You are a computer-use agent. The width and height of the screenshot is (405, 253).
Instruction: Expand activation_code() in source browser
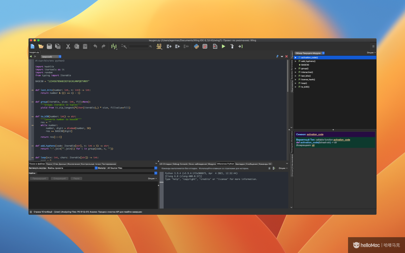click(296, 58)
